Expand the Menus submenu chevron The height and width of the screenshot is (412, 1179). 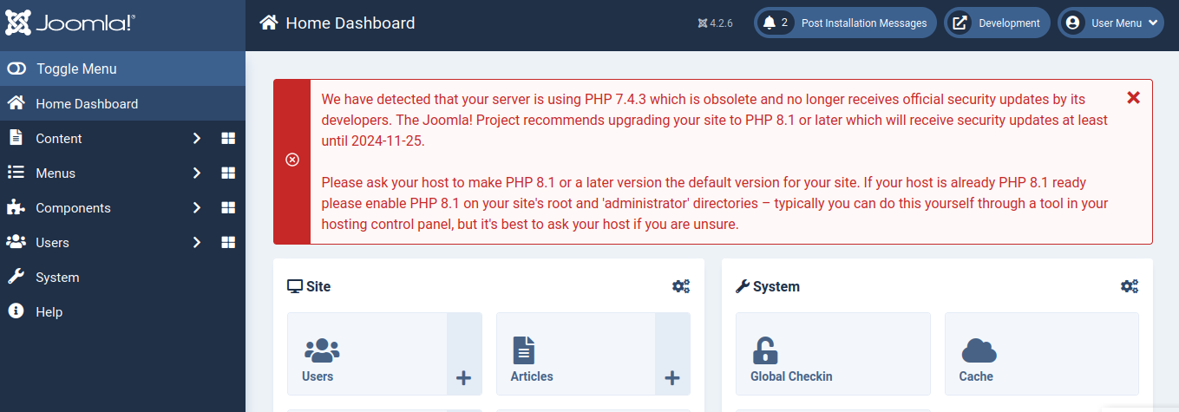(197, 173)
